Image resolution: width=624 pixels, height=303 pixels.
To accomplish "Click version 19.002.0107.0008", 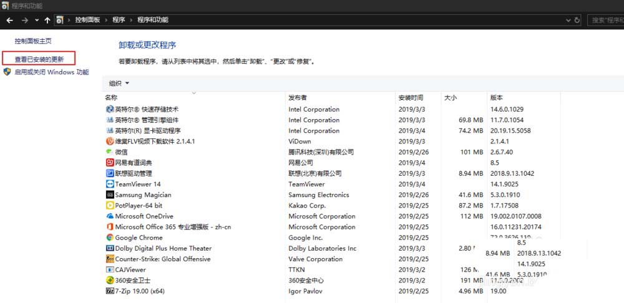I will [x=516, y=216].
